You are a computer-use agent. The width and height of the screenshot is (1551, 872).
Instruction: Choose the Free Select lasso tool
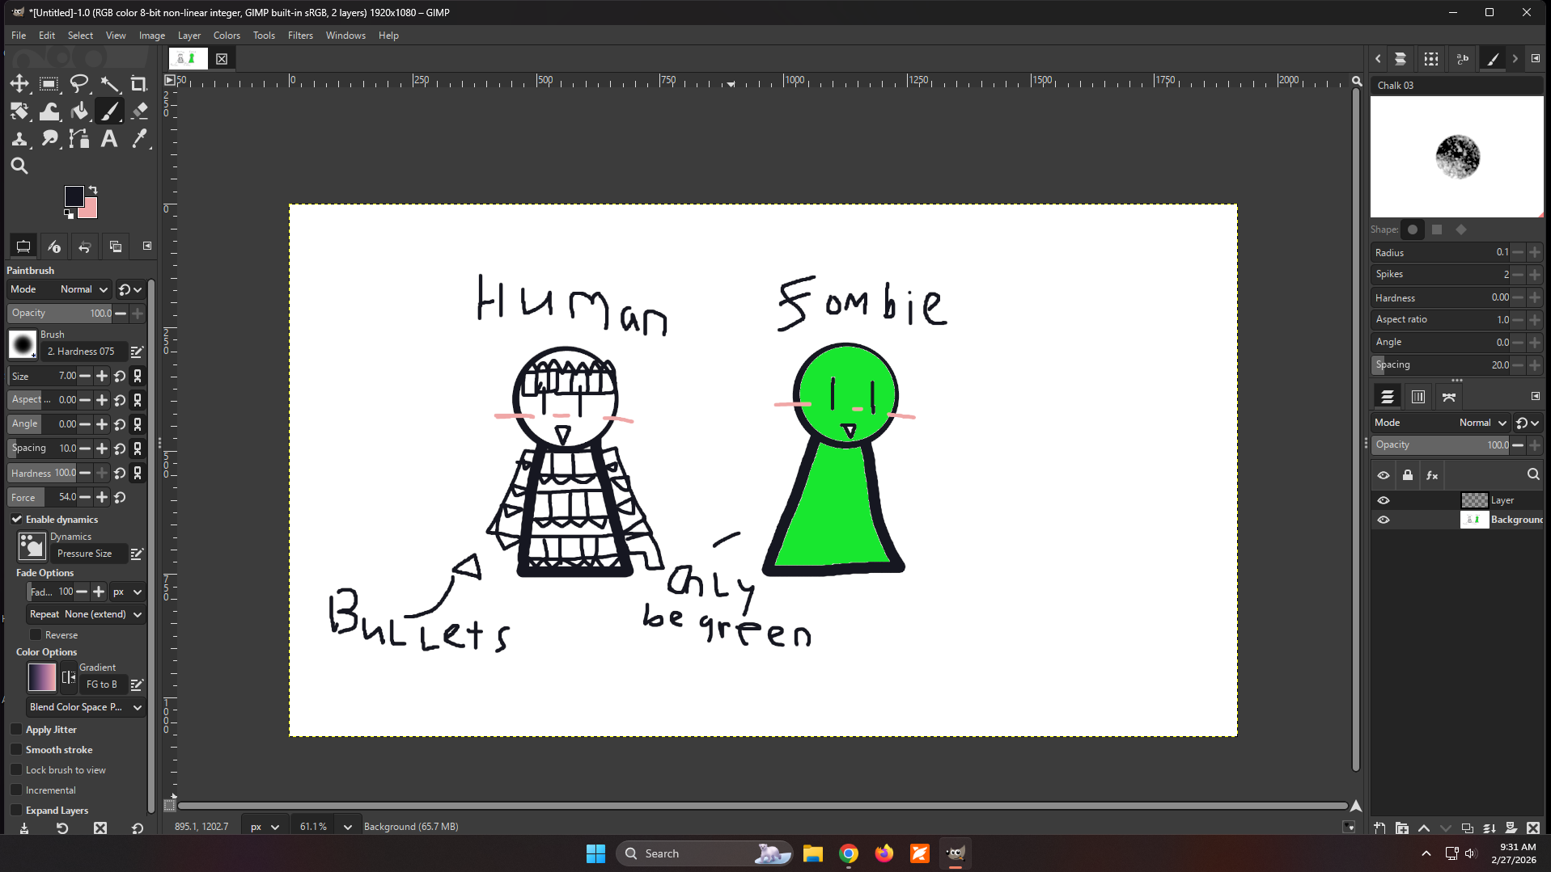[79, 83]
